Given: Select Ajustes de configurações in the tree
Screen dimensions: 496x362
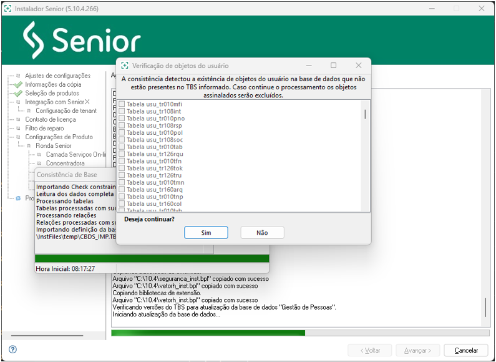Looking at the screenshot, I should (57, 76).
